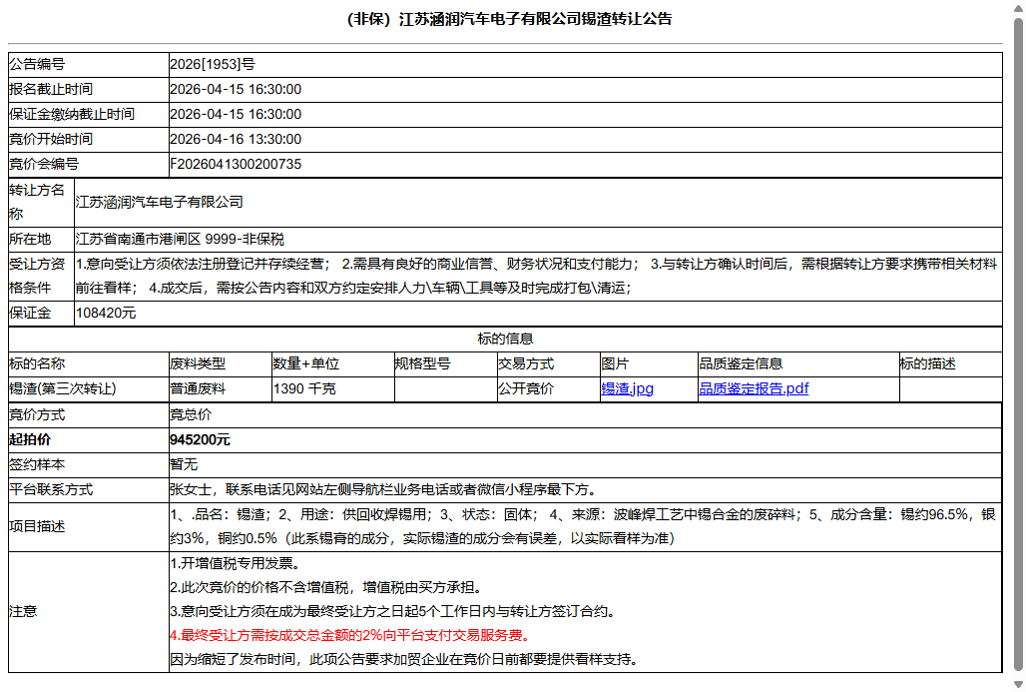Viewport: 1026px width, 692px height.
Task: Select announcement number 2026[1953]号
Action: click(212, 64)
